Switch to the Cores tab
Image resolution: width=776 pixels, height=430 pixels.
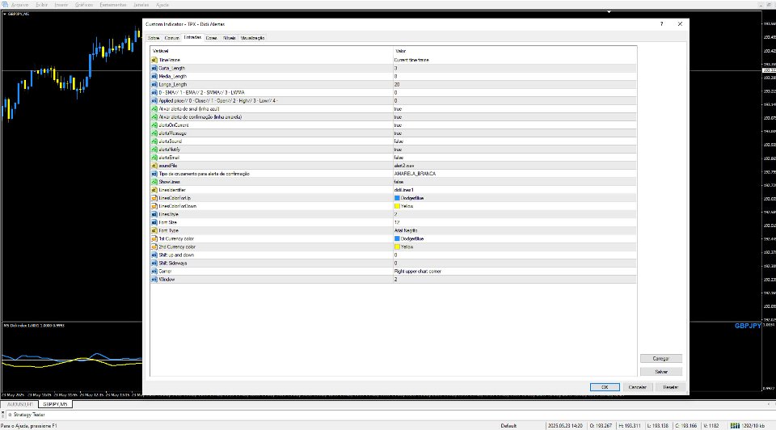coord(211,38)
